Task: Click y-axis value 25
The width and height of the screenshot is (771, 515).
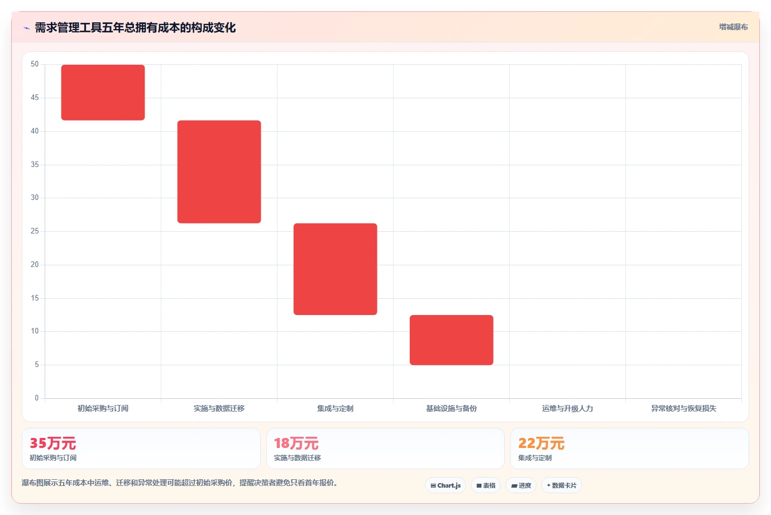Action: (35, 231)
